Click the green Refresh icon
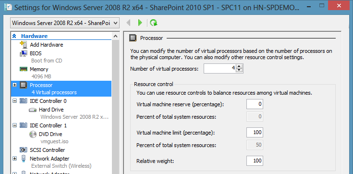 (x=154, y=23)
